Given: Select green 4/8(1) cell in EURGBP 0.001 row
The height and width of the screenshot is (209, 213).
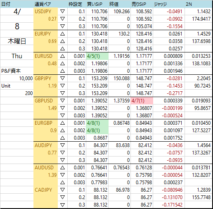Looking at the screenshot, I should [x=97, y=123].
